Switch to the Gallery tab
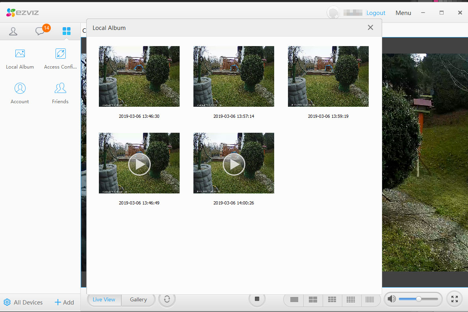468x312 pixels. (x=138, y=300)
